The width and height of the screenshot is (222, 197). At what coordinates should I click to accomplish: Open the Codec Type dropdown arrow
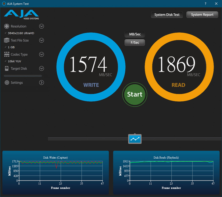click(41, 54)
